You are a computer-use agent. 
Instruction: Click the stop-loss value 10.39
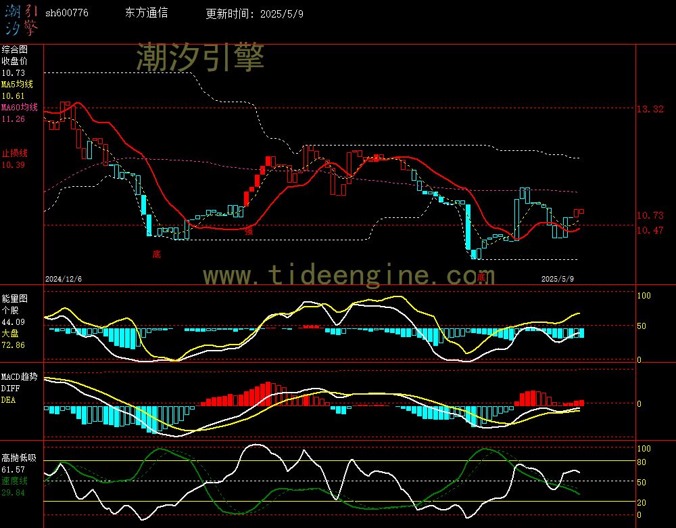click(x=14, y=165)
